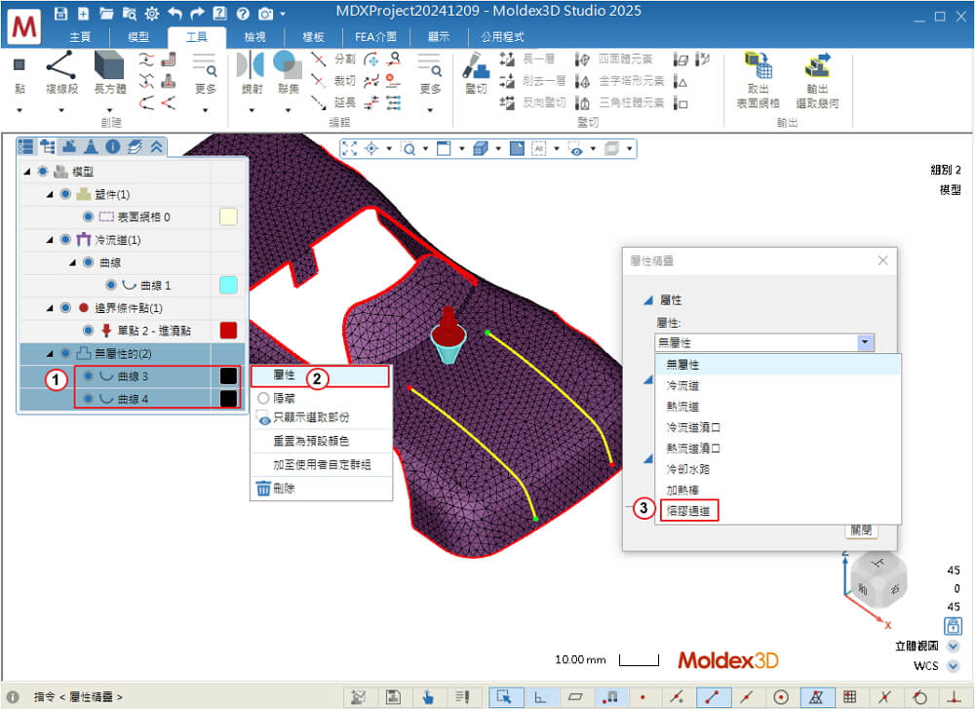Click the fit-all zoom icon in the view toolbar
This screenshot has height=709, width=975.
349,148
